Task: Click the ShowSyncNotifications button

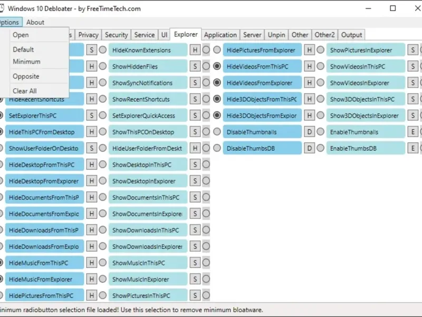Action: pyautogui.click(x=148, y=83)
